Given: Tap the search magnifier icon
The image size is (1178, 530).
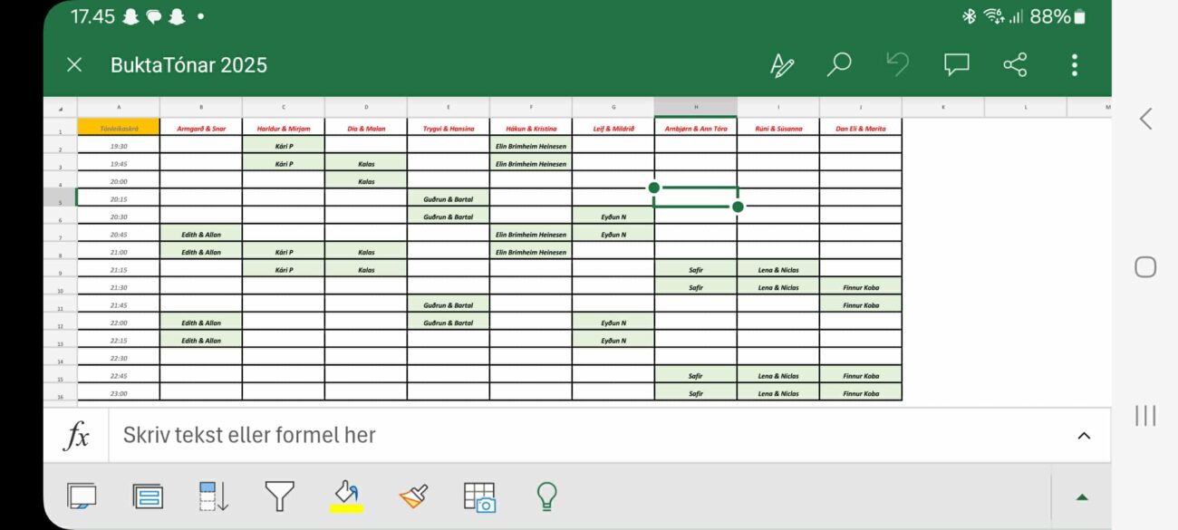Looking at the screenshot, I should 839,64.
